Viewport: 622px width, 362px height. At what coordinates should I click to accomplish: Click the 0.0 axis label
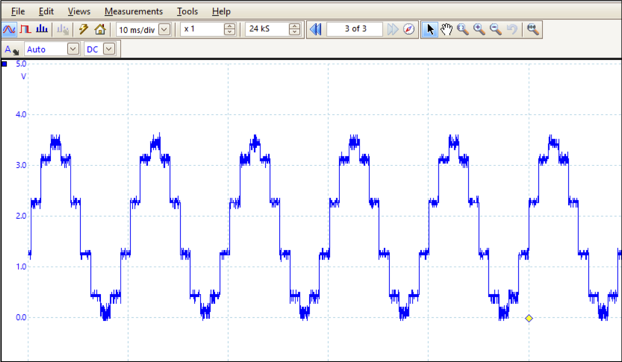pyautogui.click(x=21, y=318)
